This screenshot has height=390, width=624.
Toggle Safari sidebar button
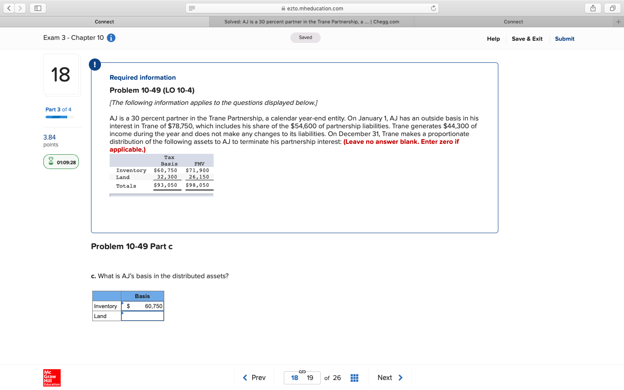pos(38,8)
